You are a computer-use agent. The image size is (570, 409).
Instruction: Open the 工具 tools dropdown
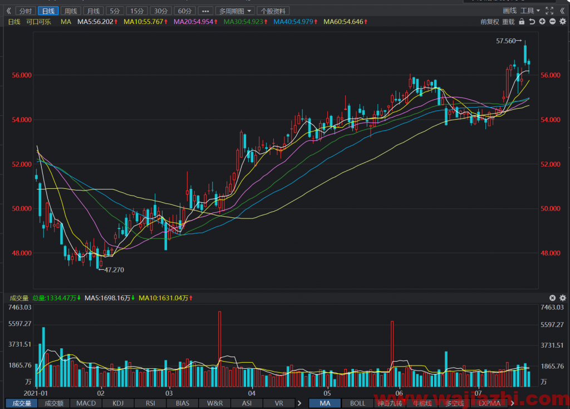530,11
